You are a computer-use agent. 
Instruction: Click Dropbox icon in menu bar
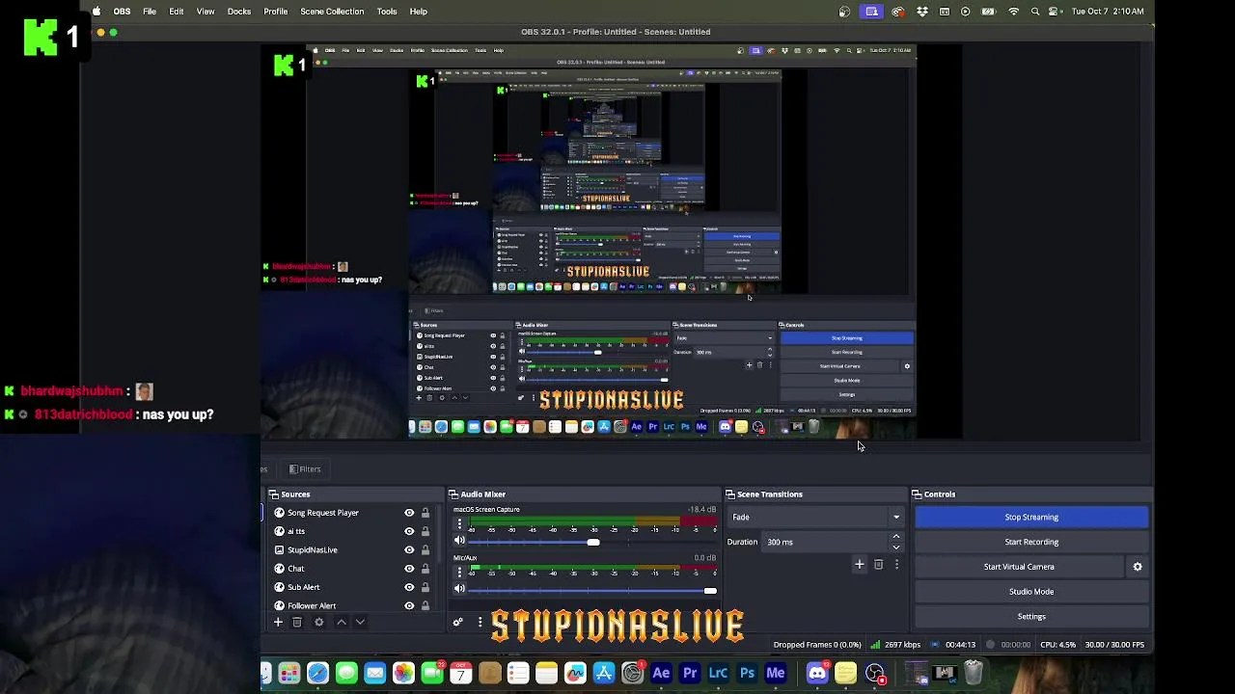click(922, 12)
